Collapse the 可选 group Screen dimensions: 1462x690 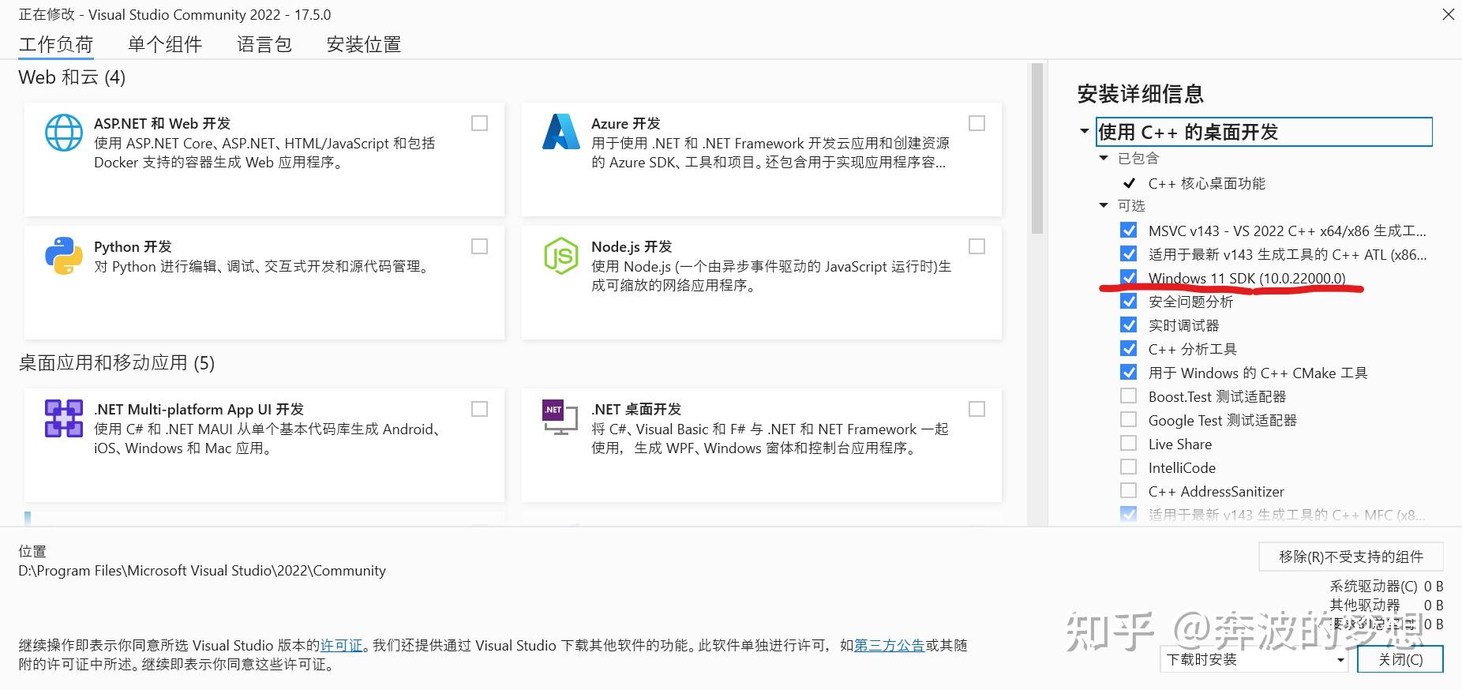point(1104,205)
